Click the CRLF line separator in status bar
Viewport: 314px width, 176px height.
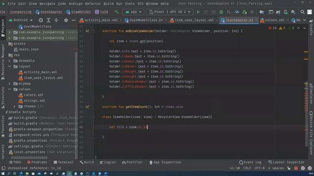pos(247,168)
